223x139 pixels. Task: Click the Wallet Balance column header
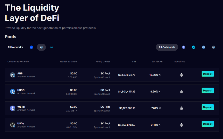pos(68,61)
